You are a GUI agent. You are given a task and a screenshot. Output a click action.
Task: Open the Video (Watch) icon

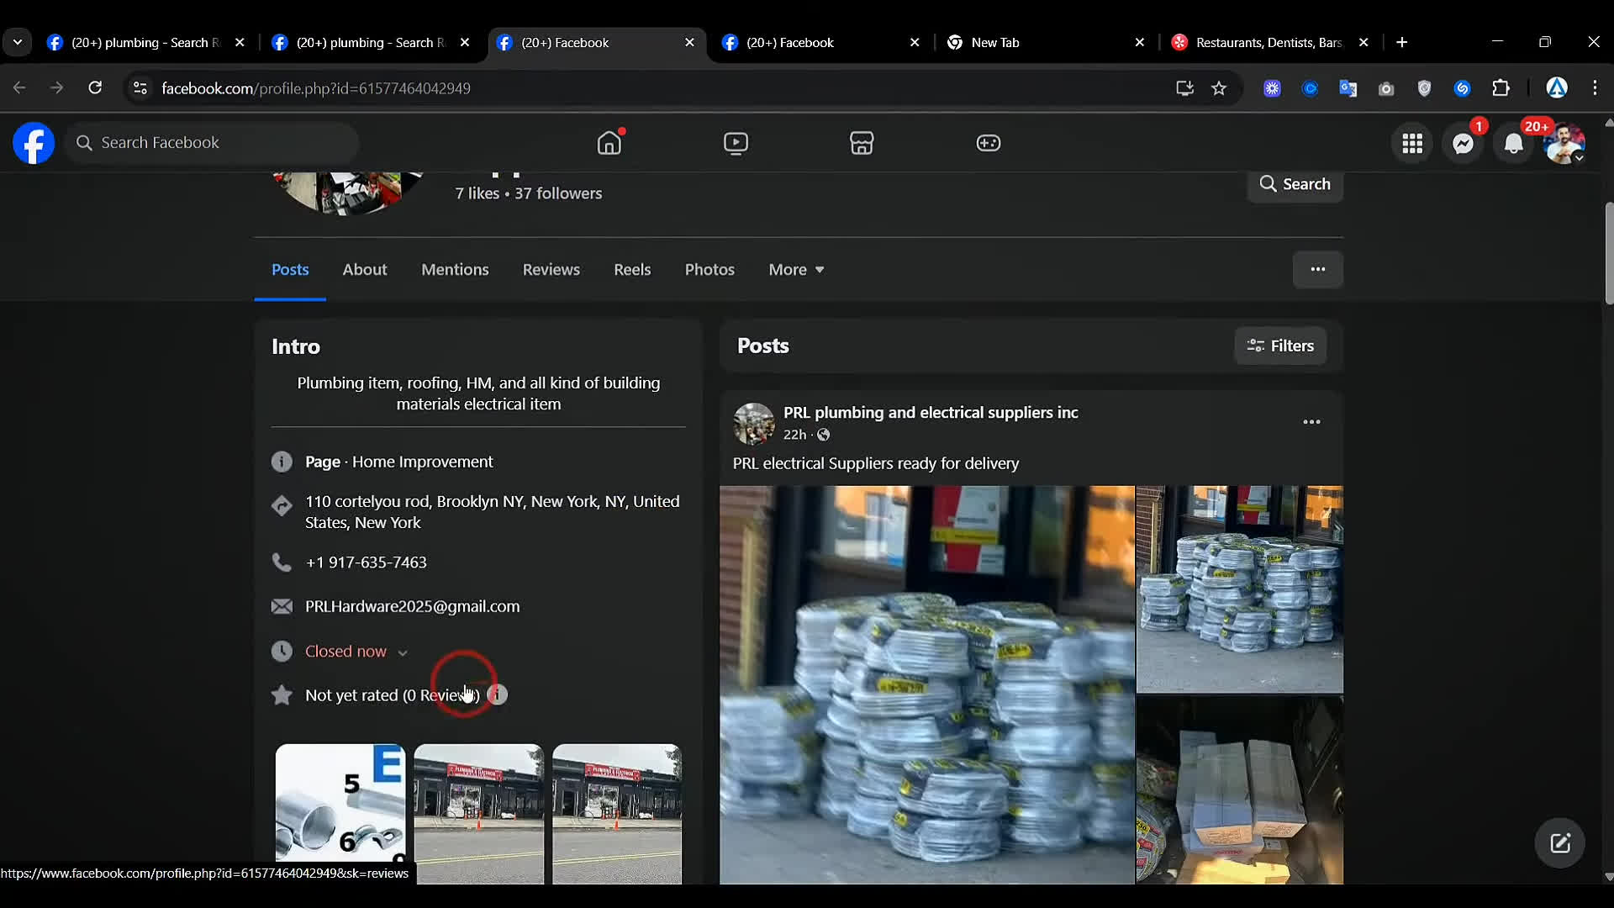point(736,143)
